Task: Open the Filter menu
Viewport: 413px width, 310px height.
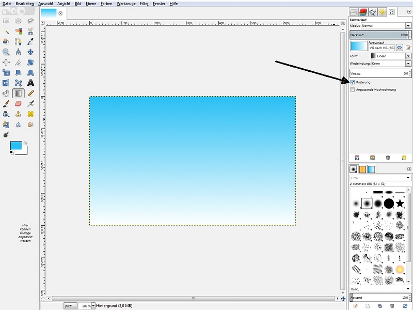Action: click(x=144, y=3)
